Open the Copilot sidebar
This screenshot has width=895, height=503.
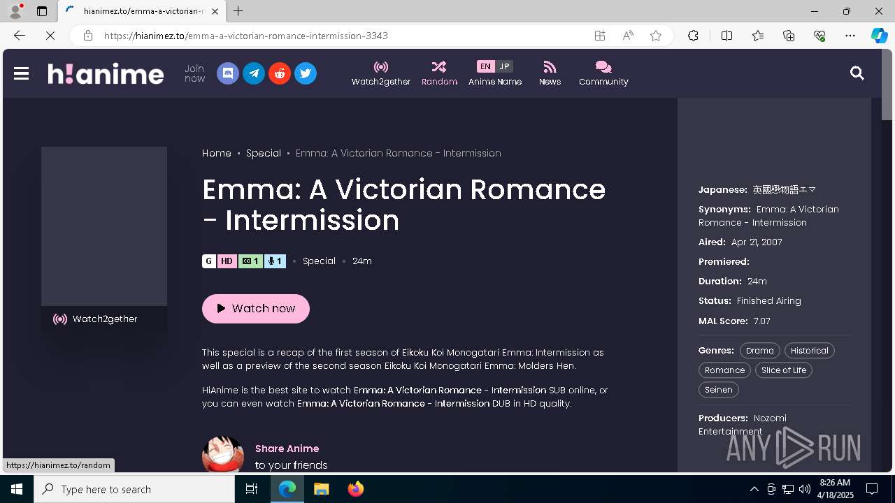(x=879, y=36)
